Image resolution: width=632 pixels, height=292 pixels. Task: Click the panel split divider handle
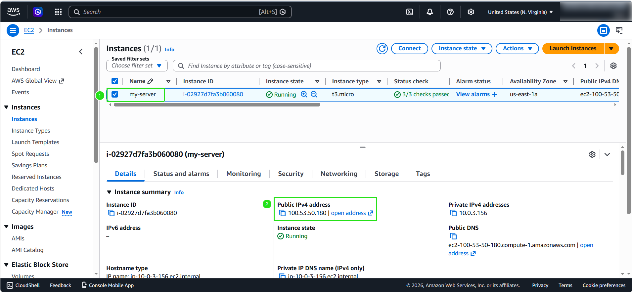click(363, 147)
